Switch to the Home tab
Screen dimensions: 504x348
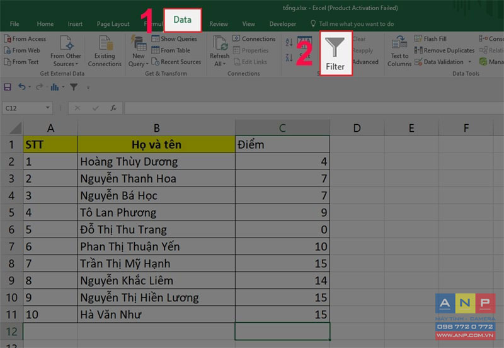(45, 24)
